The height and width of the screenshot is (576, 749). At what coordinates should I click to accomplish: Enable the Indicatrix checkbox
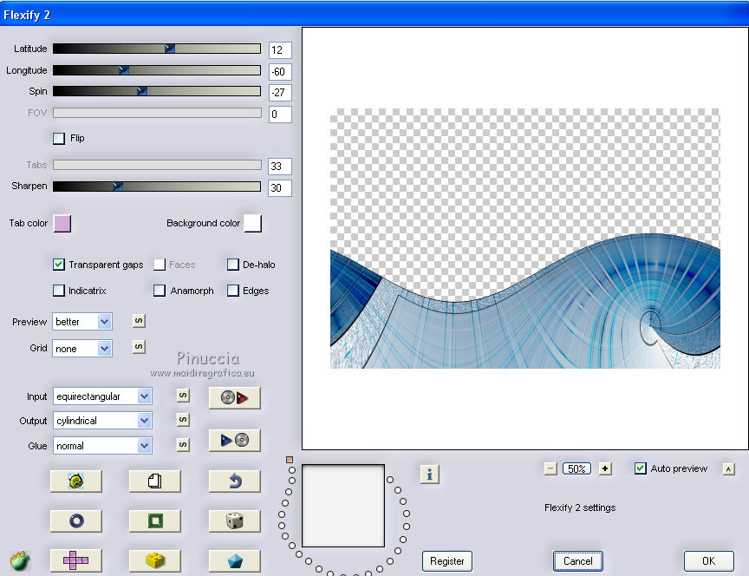(59, 291)
